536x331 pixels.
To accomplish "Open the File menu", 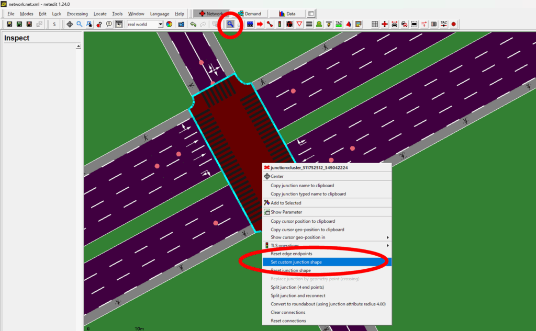I will (x=10, y=14).
